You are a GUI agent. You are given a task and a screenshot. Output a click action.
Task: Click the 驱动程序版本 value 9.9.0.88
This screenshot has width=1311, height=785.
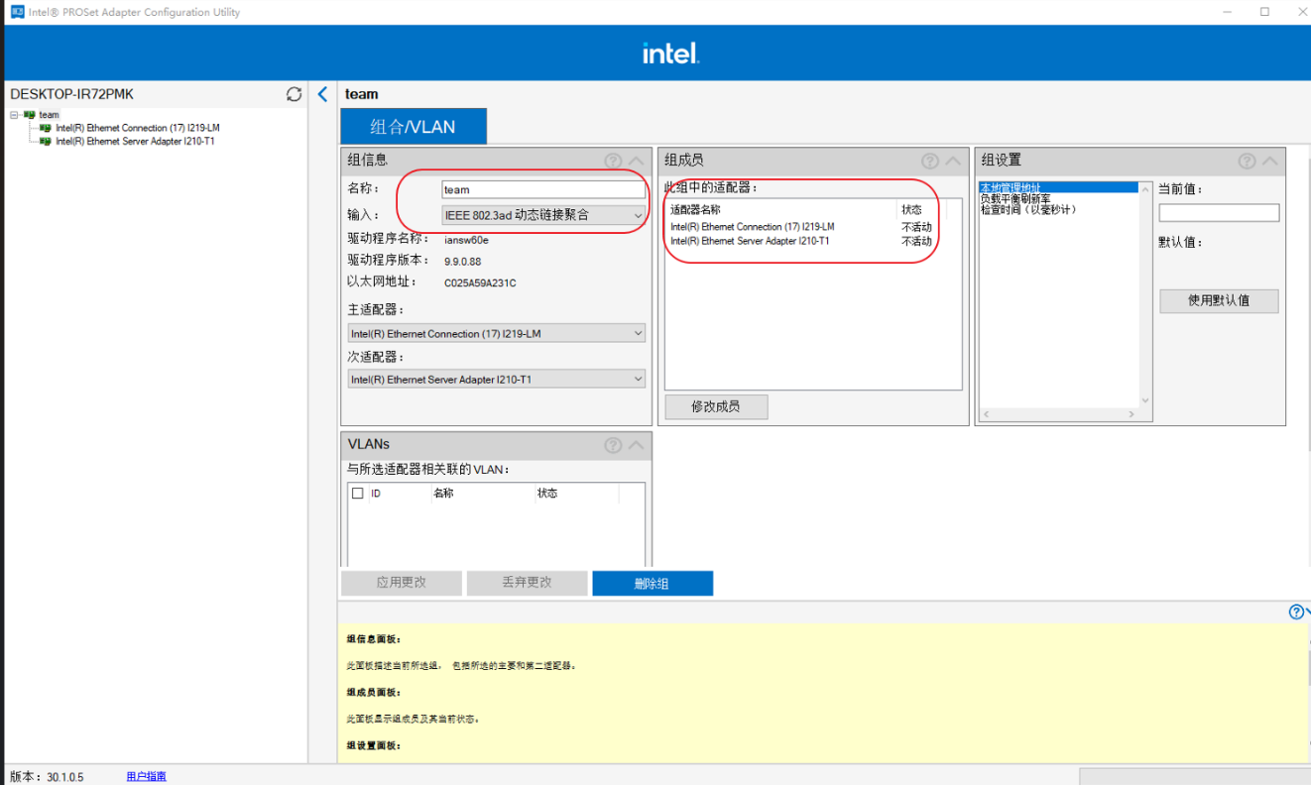(x=462, y=262)
